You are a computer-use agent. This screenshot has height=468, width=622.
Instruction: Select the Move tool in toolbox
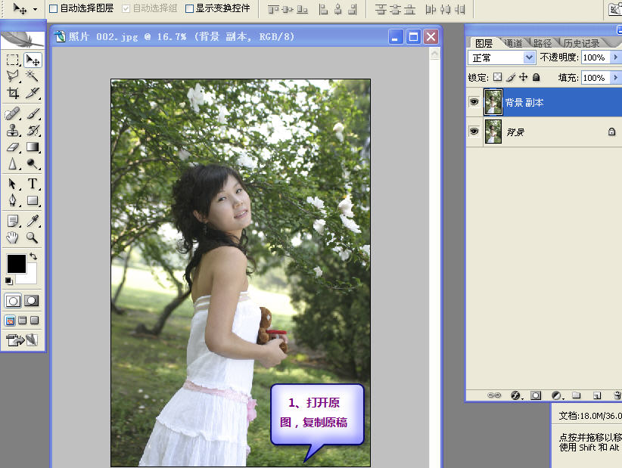pyautogui.click(x=33, y=60)
